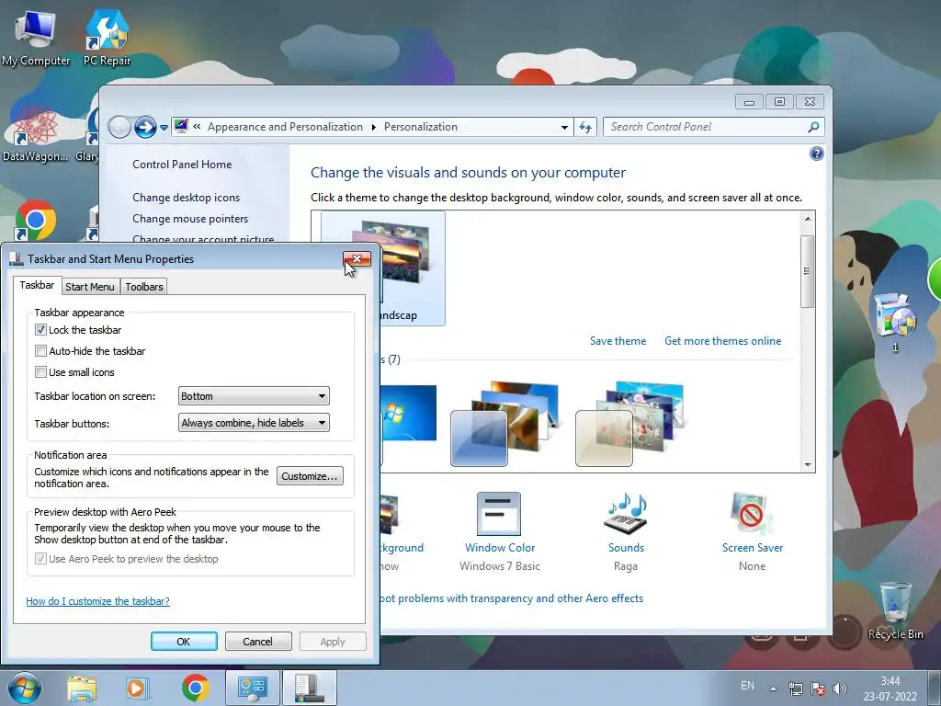Click Customize notification area button
This screenshot has height=706, width=941.
coord(310,476)
